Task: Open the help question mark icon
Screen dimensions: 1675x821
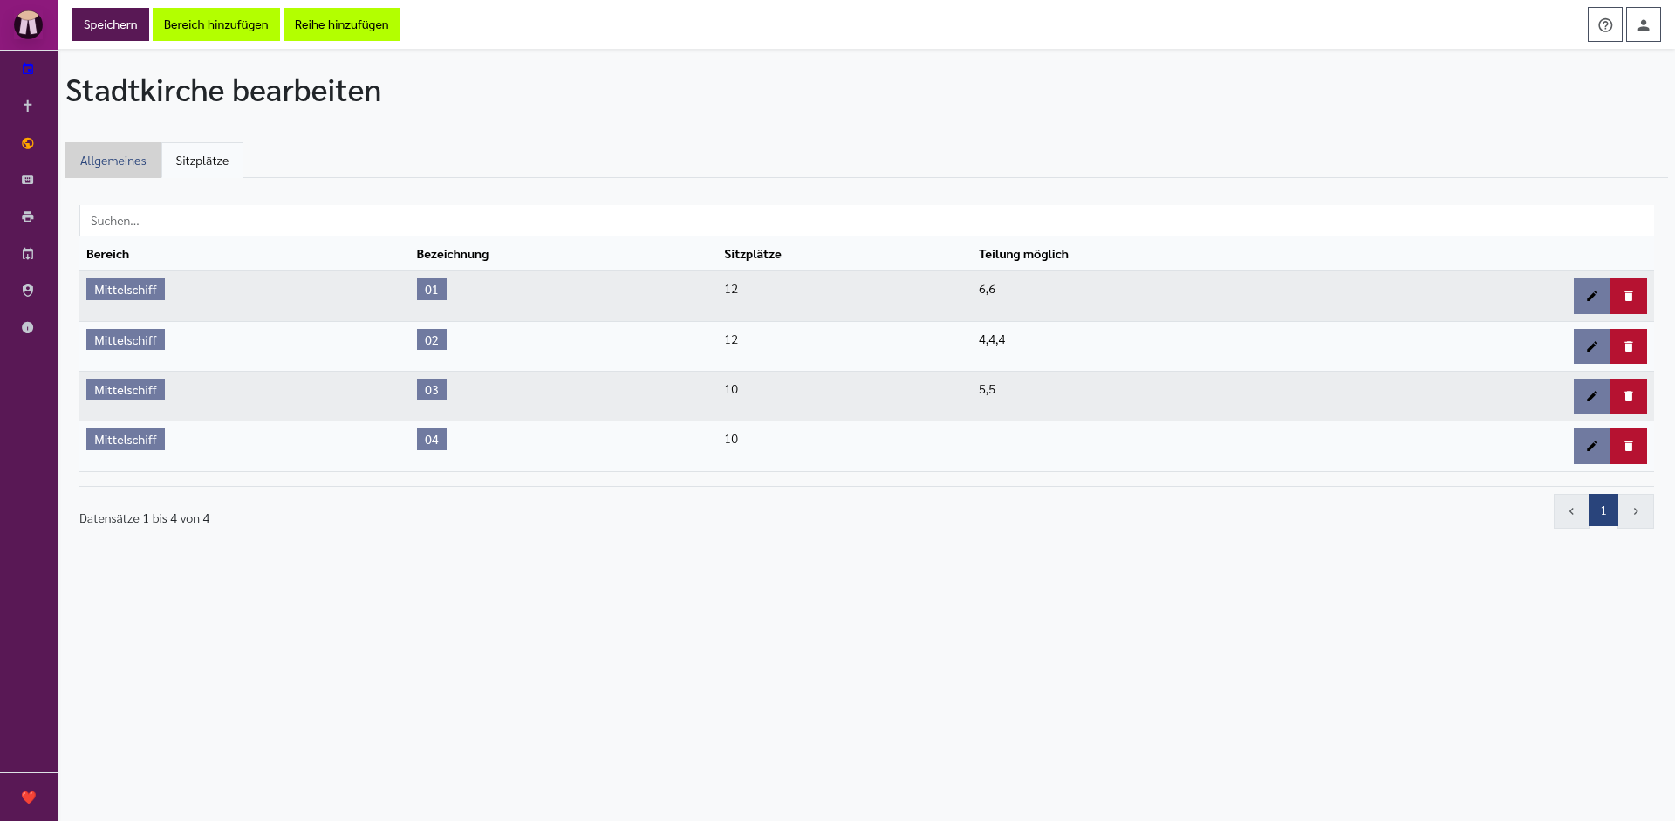Action: [x=1605, y=24]
